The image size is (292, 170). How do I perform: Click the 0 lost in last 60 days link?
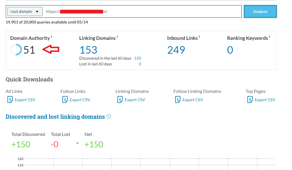click(x=140, y=64)
